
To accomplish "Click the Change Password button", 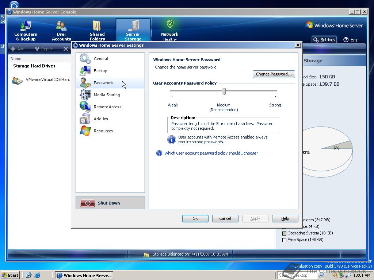I will click(x=274, y=74).
